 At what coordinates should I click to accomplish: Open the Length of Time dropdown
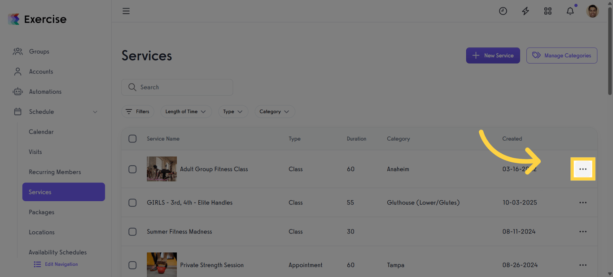186,111
